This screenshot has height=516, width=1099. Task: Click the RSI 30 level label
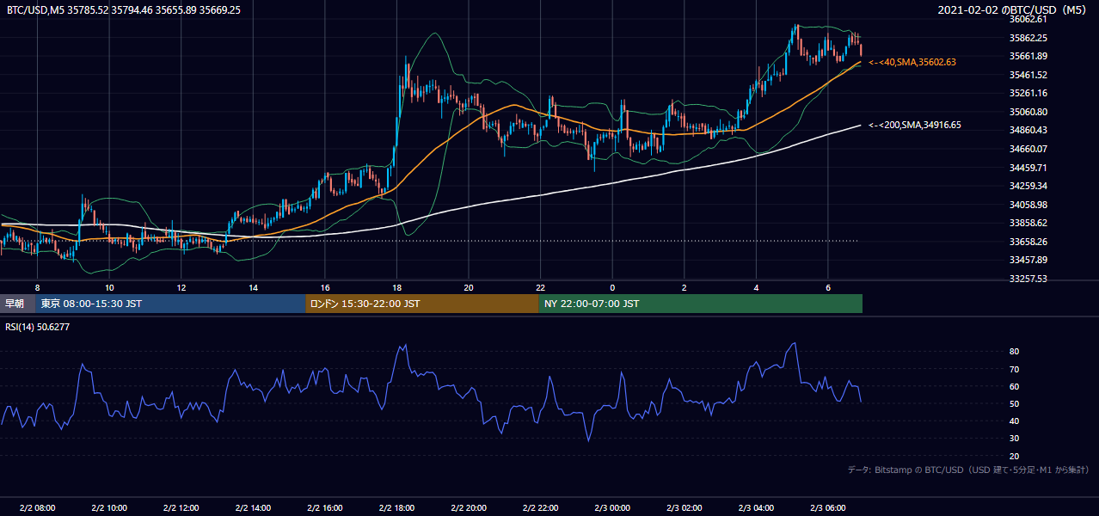click(x=1015, y=438)
